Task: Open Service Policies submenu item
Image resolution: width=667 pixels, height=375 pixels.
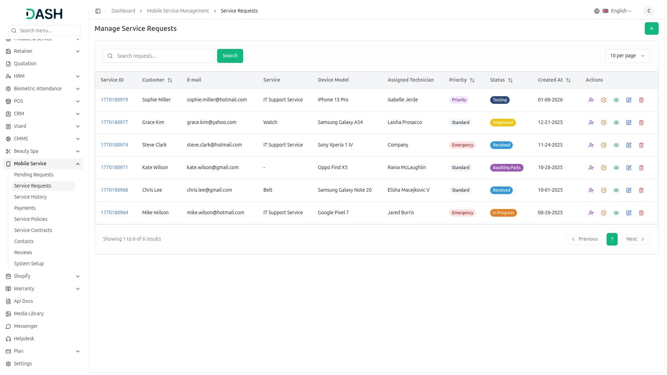Action: 43,219
